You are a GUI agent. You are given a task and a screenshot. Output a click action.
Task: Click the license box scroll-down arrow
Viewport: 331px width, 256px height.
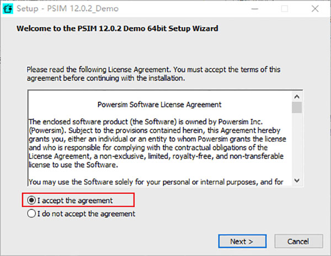pos(297,181)
